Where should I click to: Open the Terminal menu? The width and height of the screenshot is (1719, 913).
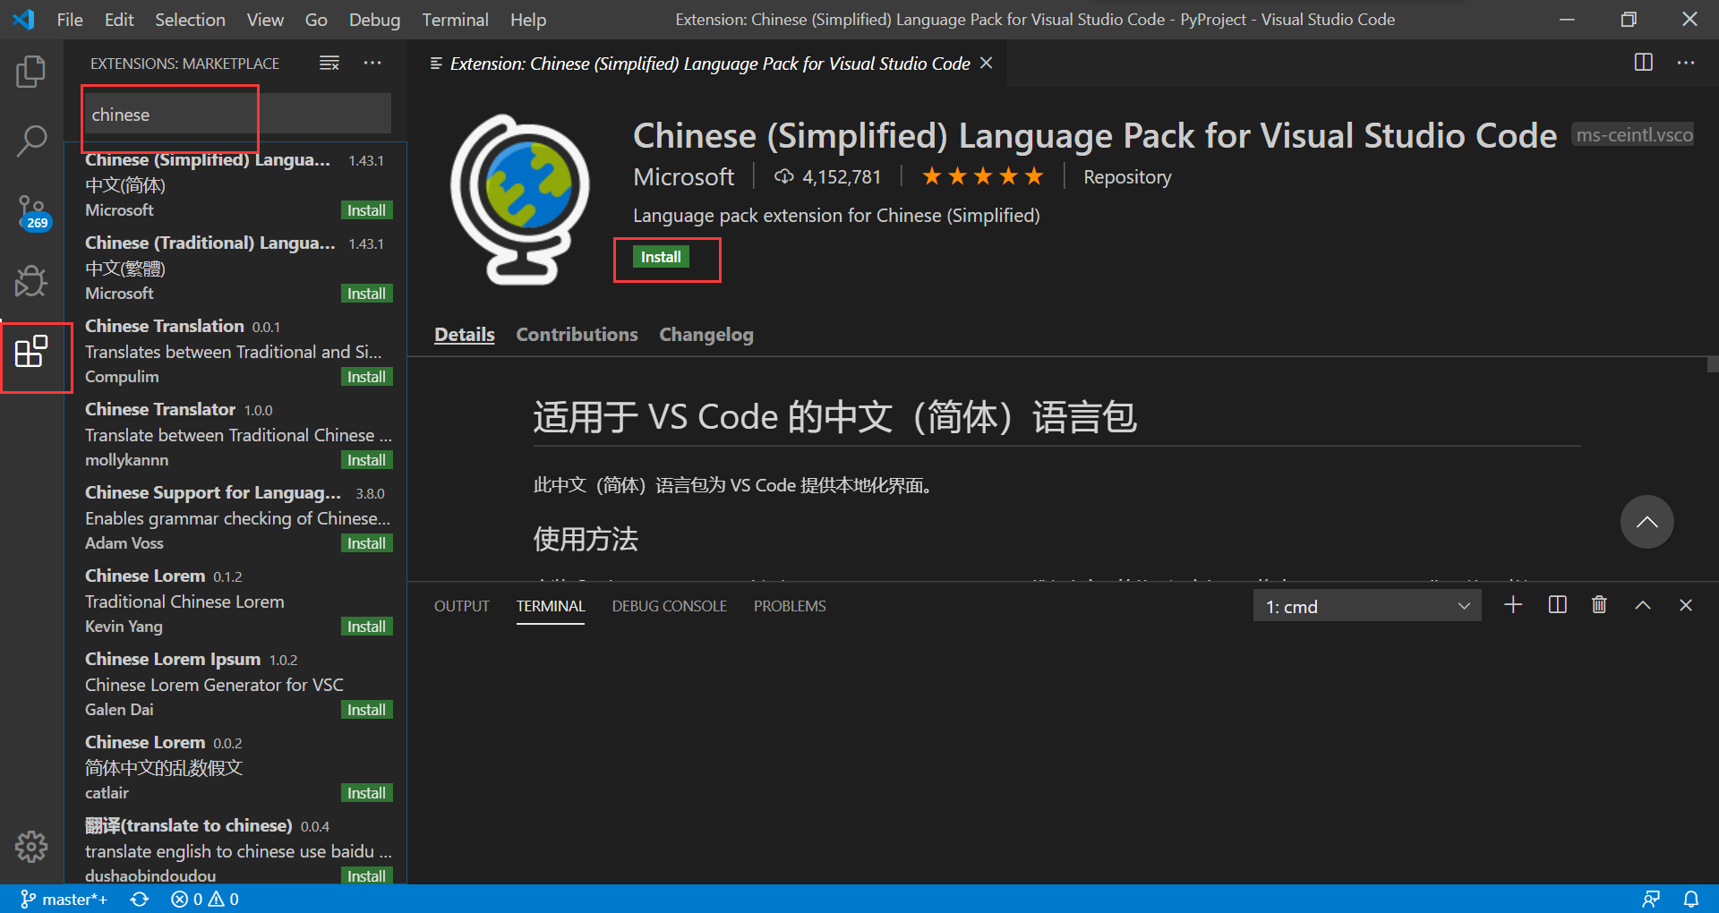(455, 20)
